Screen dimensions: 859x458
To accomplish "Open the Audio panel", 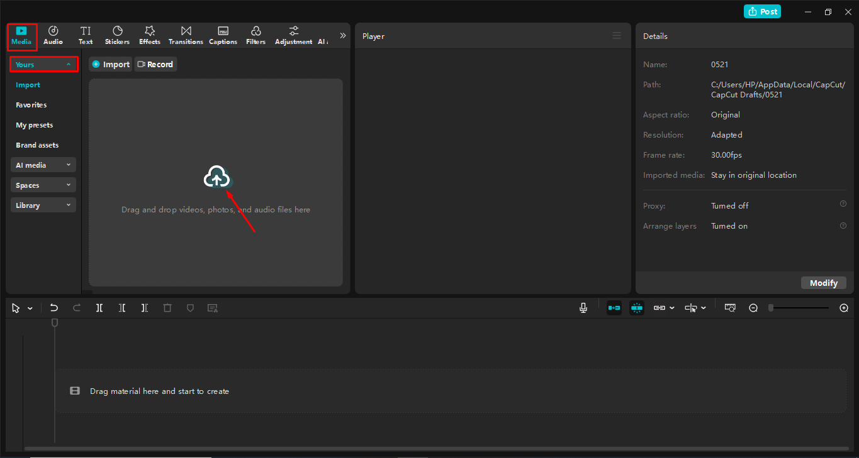I will coord(53,35).
